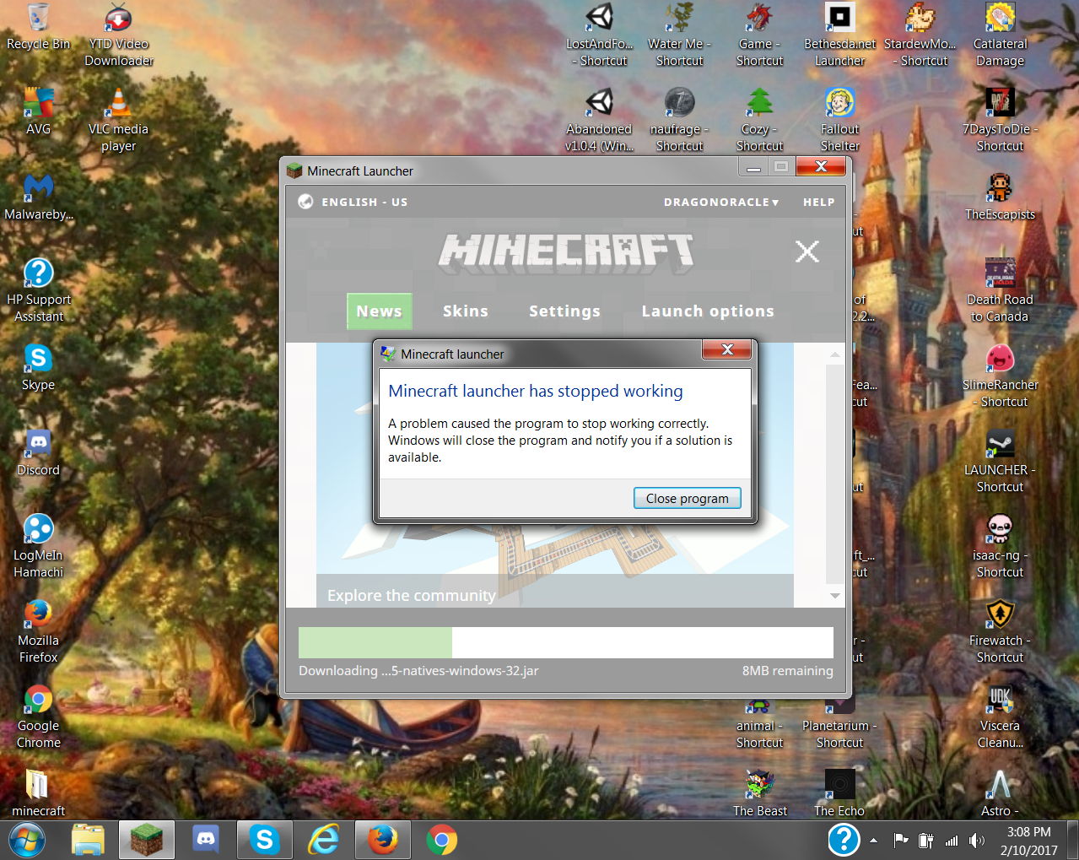Open StardewMo... Shortcut desktop icon

pos(920,35)
